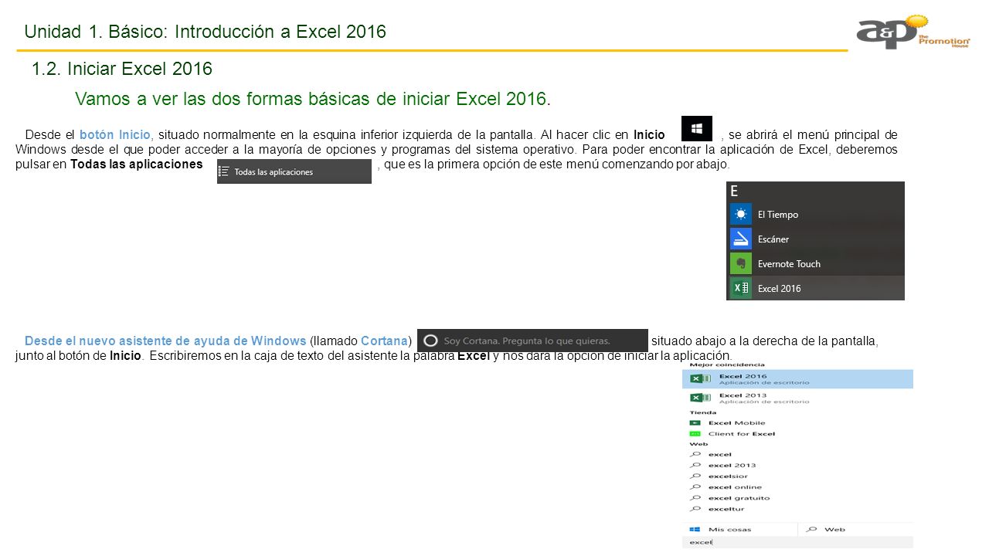The image size is (989, 556).
Task: Click the Tienda section label
Action: (702, 412)
